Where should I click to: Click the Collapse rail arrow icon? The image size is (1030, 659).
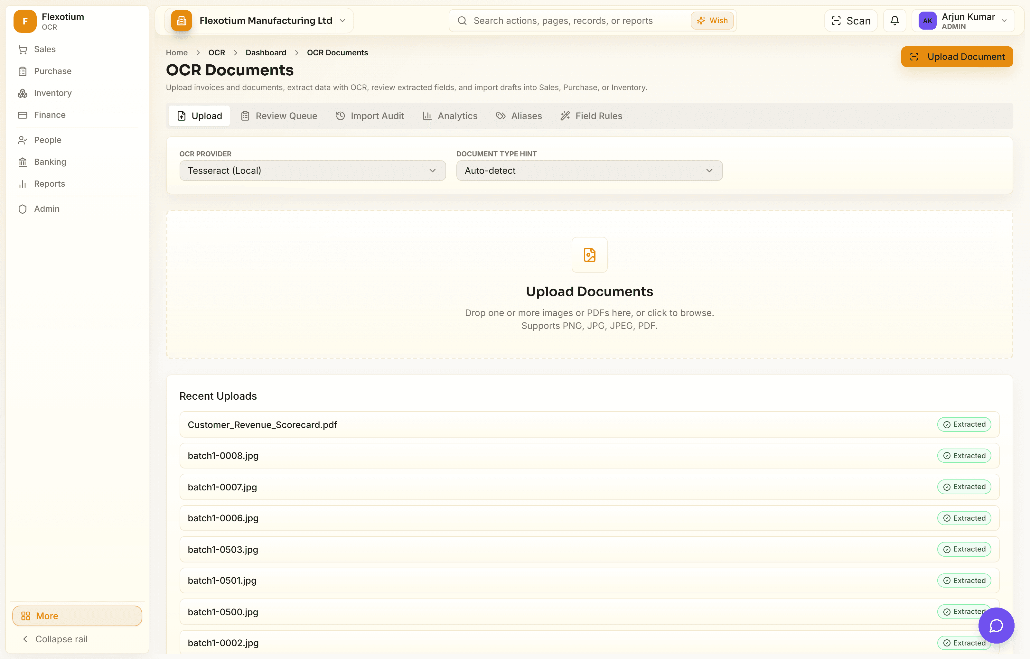25,639
